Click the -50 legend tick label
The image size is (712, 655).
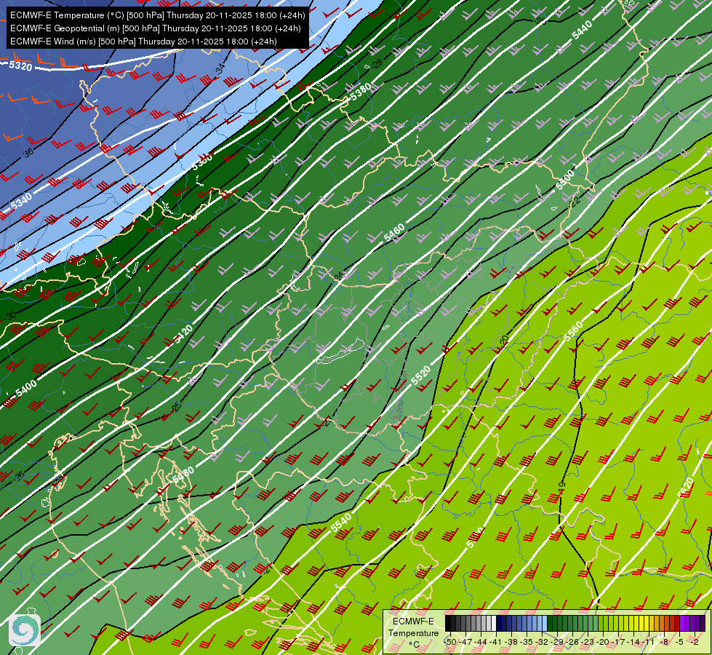coord(450,642)
